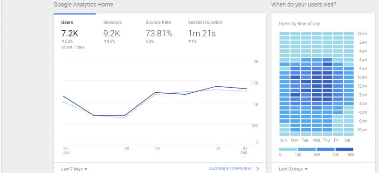Click the Sun column label in heatmap
The image size is (379, 173).
[x=283, y=140]
